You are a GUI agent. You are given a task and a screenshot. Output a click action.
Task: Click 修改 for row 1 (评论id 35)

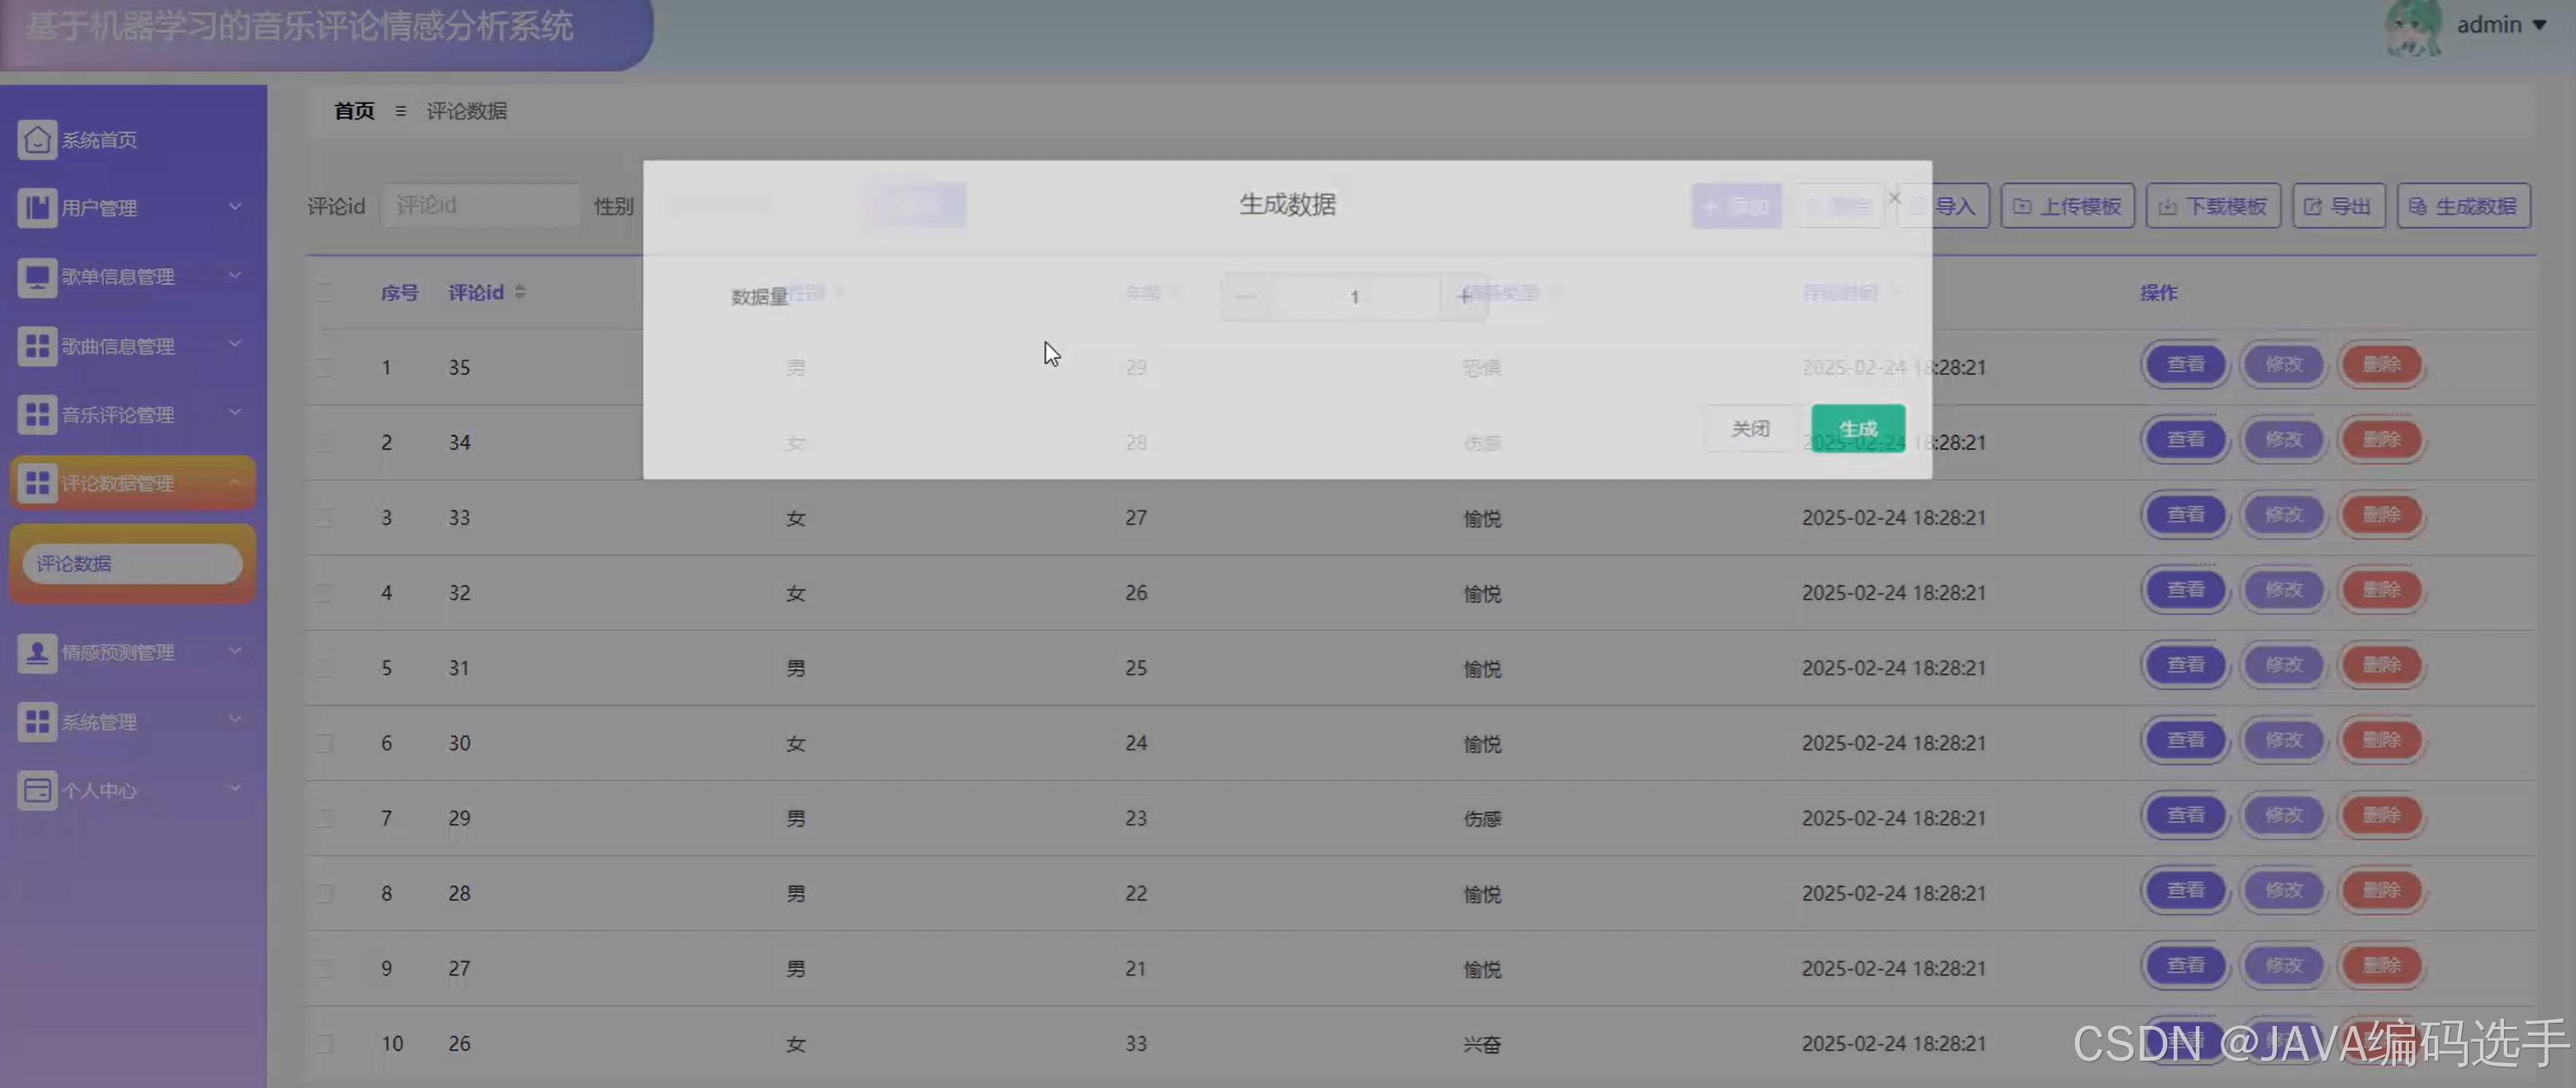point(2283,365)
